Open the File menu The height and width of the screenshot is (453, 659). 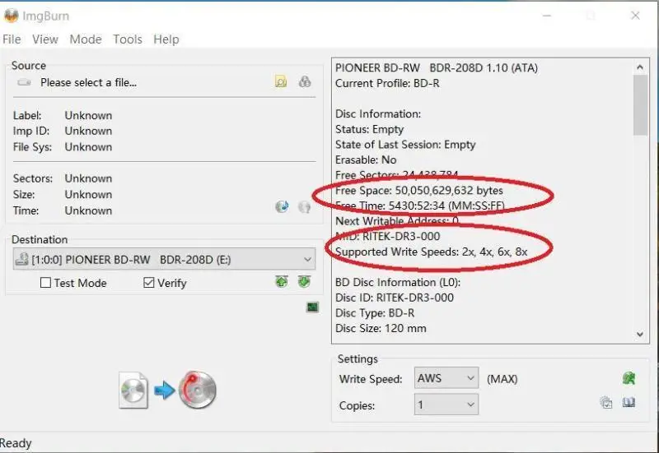coord(12,39)
